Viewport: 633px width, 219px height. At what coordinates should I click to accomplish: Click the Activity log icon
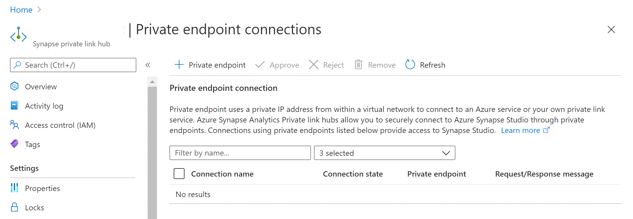(x=14, y=106)
